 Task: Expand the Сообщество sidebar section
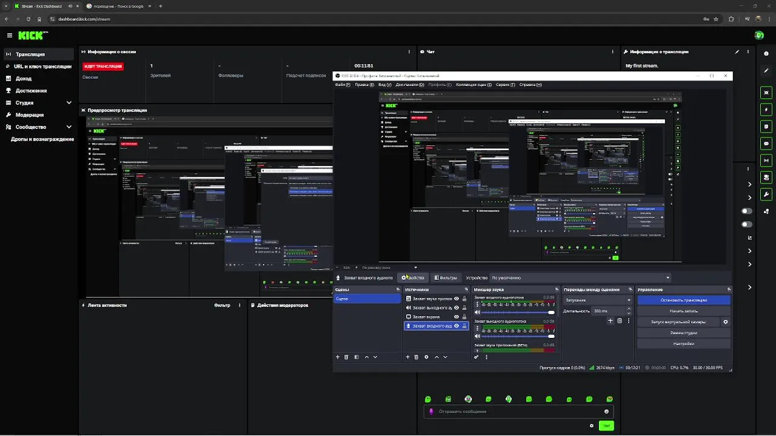click(x=69, y=127)
